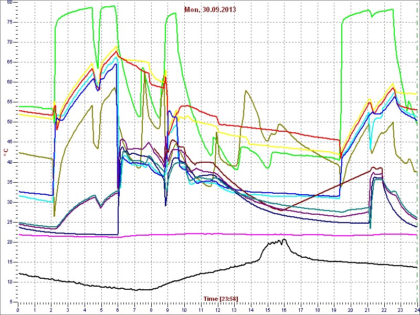Click hour 16 on the time axis
The image size is (420, 315).
coord(284,310)
